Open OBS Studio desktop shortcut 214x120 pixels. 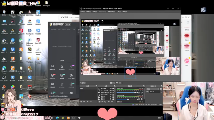coord(4,78)
